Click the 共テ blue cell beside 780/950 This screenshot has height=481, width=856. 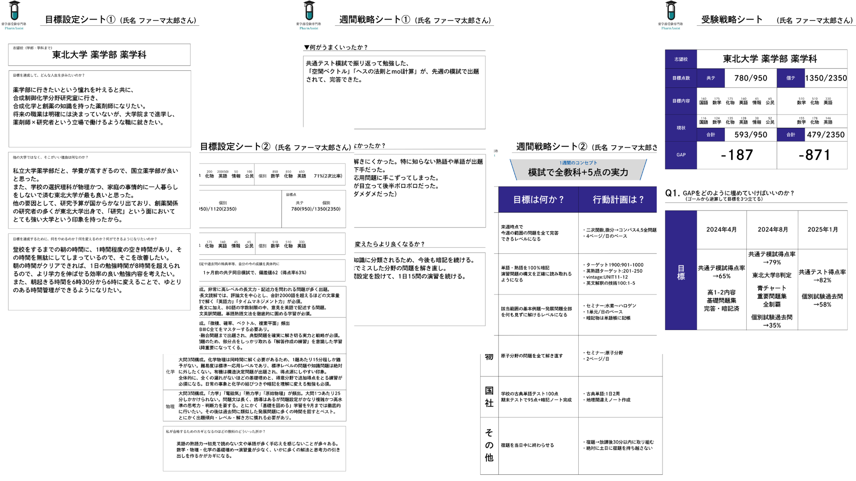(x=711, y=78)
